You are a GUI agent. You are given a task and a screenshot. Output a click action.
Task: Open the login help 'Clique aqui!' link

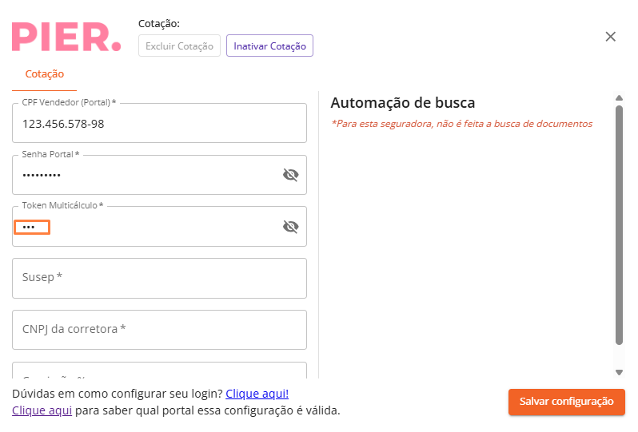click(x=257, y=394)
